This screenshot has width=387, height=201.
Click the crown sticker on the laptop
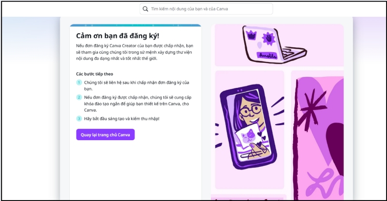[x=252, y=36]
